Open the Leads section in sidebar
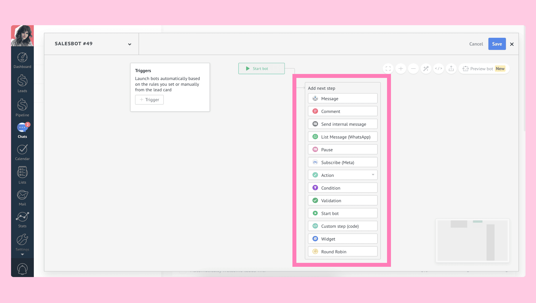Image resolution: width=536 pixels, height=303 pixels. pyautogui.click(x=22, y=84)
